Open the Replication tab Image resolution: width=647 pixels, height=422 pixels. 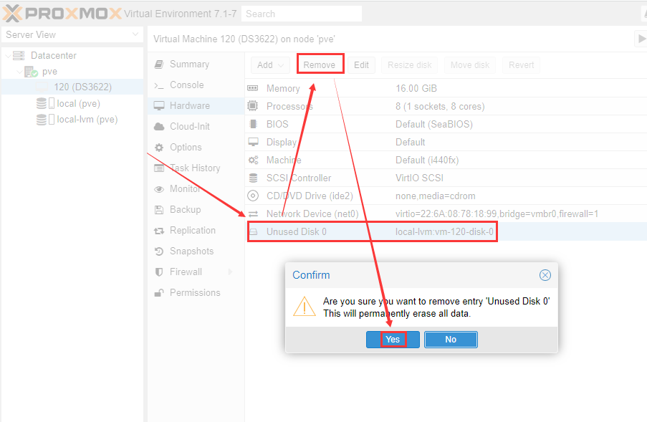tap(196, 230)
